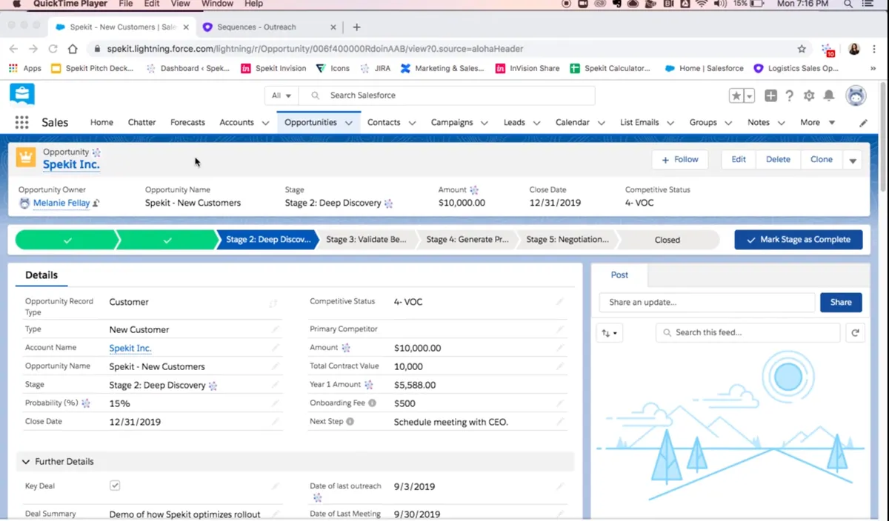This screenshot has width=889, height=521.
Task: Click the Share an update field
Action: click(707, 302)
